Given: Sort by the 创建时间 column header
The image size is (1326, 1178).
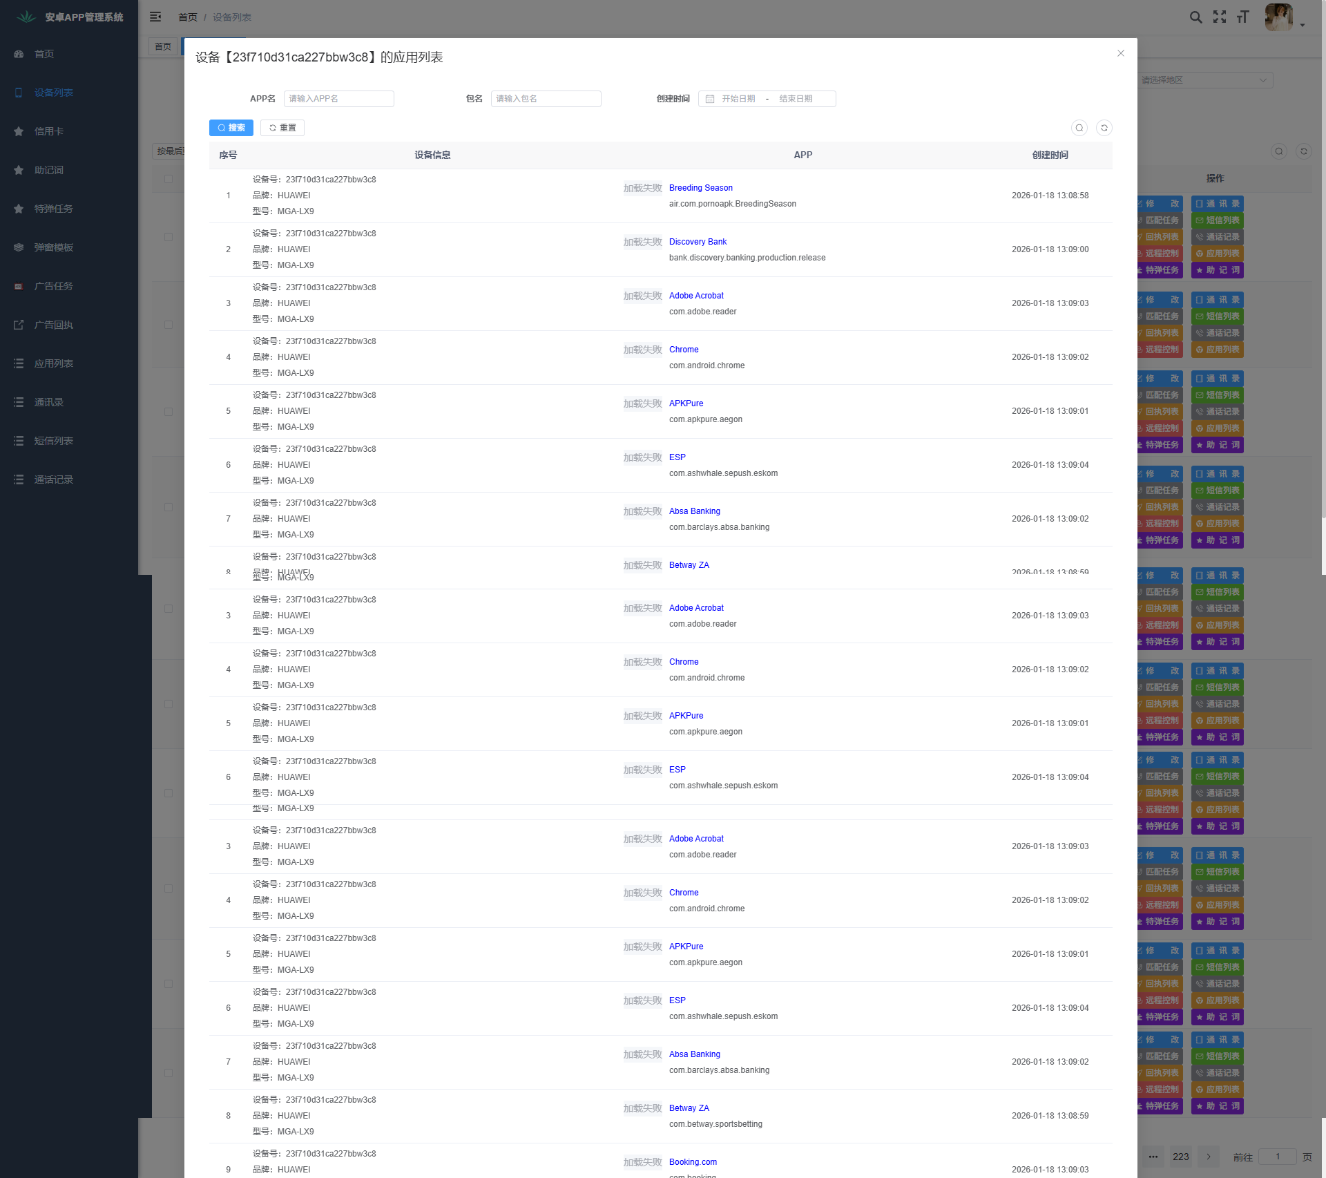Looking at the screenshot, I should (1050, 155).
